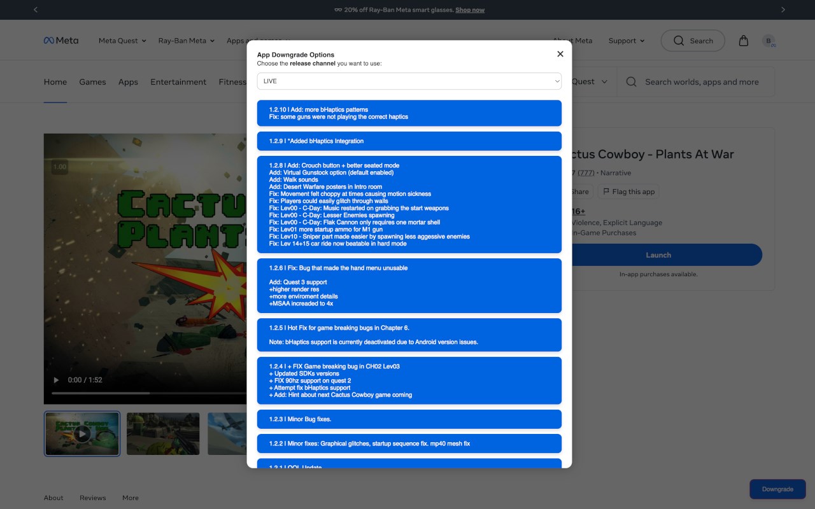Close the App Downgrade Options dialog

560,54
